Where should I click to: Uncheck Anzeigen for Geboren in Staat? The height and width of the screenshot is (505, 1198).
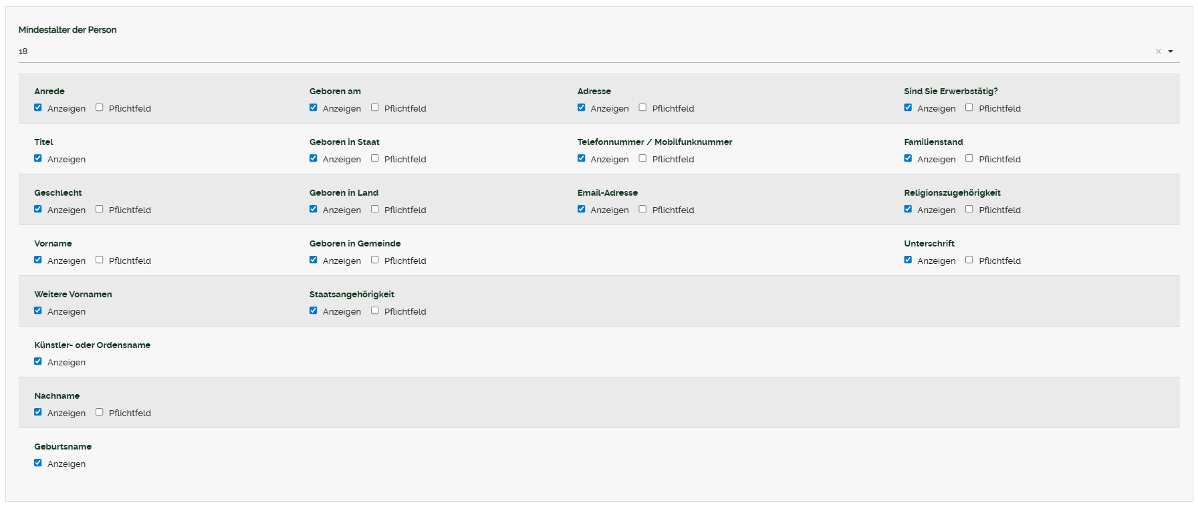pyautogui.click(x=314, y=158)
